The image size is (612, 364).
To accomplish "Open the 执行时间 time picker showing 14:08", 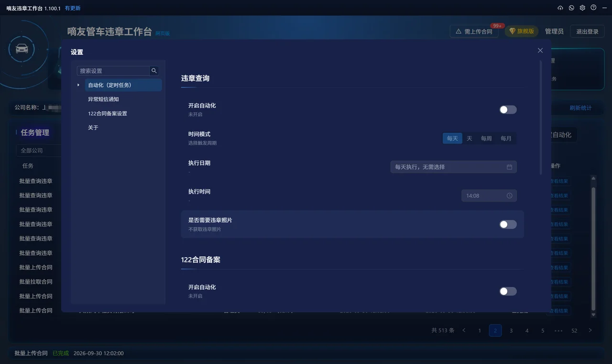I will 489,196.
